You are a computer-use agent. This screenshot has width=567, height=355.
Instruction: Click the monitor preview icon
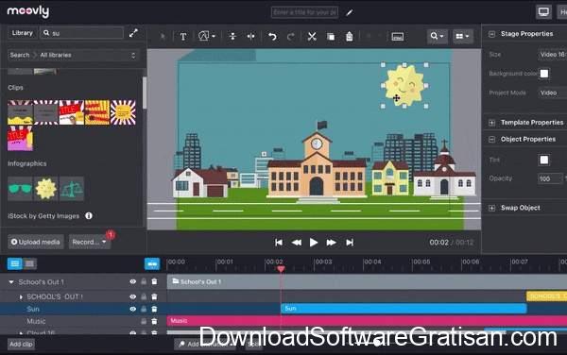(543, 12)
